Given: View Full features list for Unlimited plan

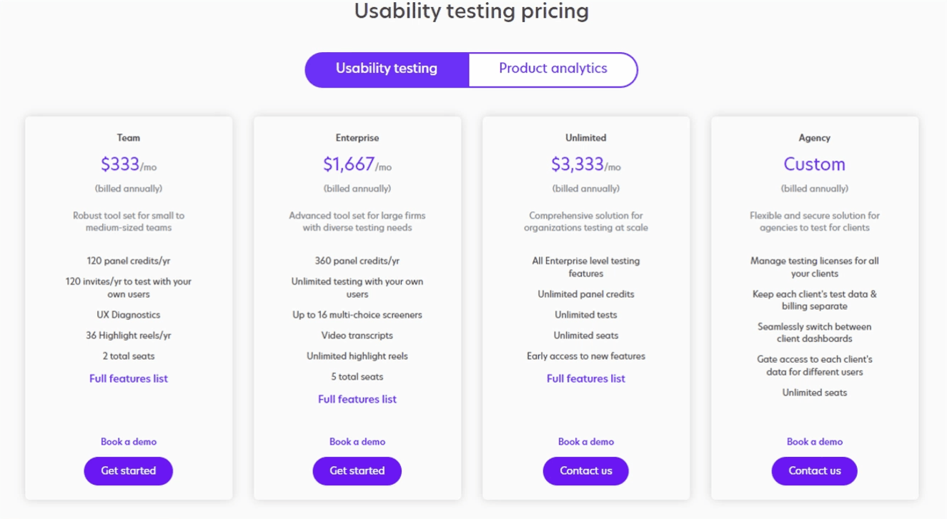Looking at the screenshot, I should (x=586, y=378).
